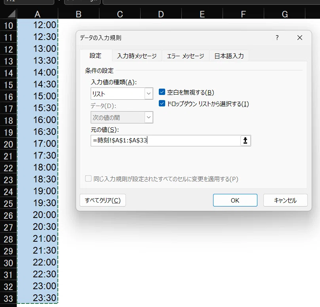
Task: Open 入力値の種類 dropdown showing リスト
Action: tap(122, 94)
